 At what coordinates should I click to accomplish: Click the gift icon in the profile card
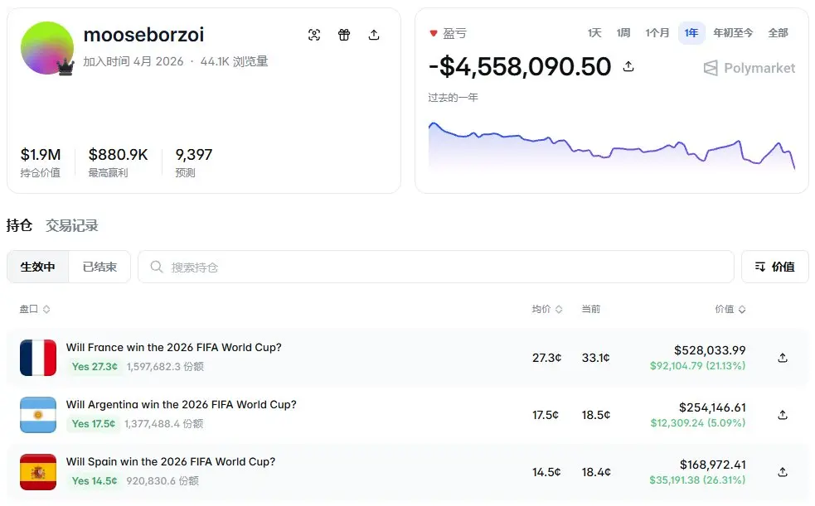point(344,35)
